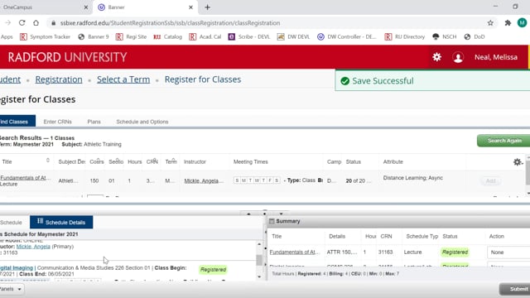530x298 pixels.
Task: Click the down arrow on the panel splitter
Action: pos(281,214)
